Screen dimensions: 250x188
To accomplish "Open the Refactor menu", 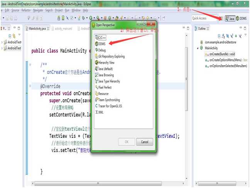I will [x=26, y=10].
